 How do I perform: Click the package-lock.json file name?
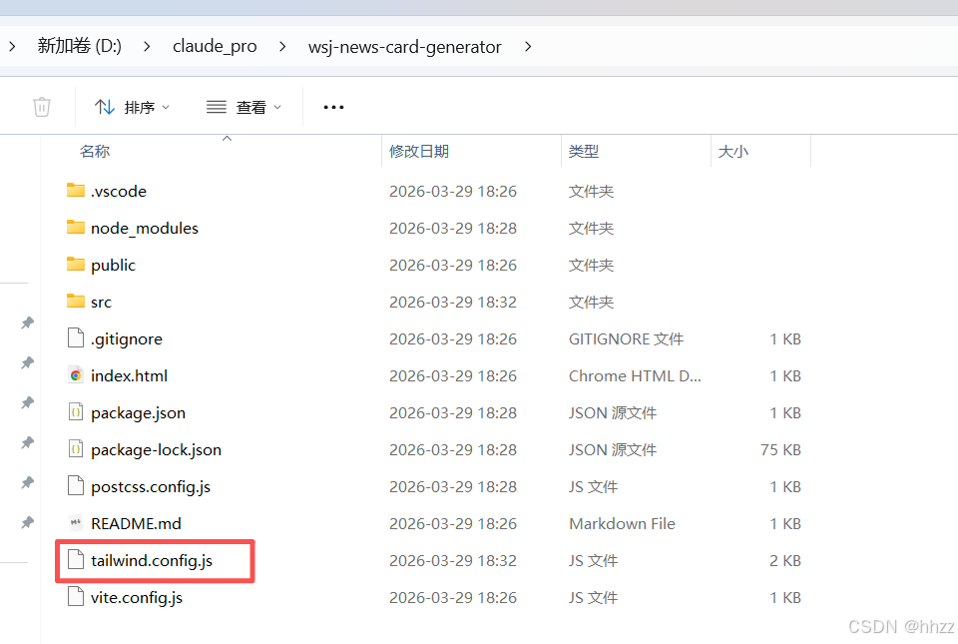[x=156, y=450]
